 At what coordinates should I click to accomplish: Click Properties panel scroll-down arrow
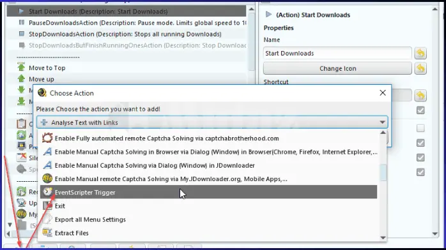click(x=435, y=234)
